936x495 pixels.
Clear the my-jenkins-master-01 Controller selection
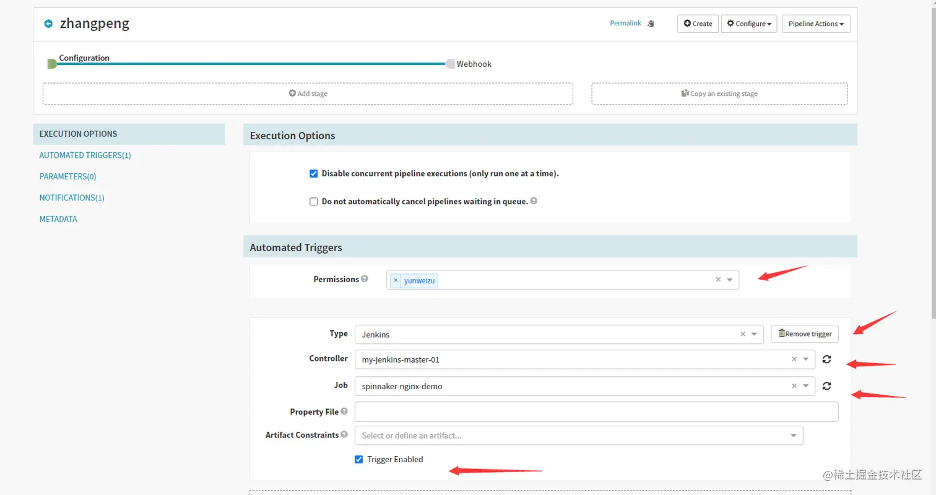[794, 359]
